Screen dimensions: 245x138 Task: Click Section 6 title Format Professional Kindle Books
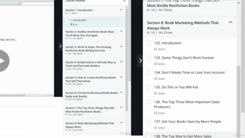point(91,95)
